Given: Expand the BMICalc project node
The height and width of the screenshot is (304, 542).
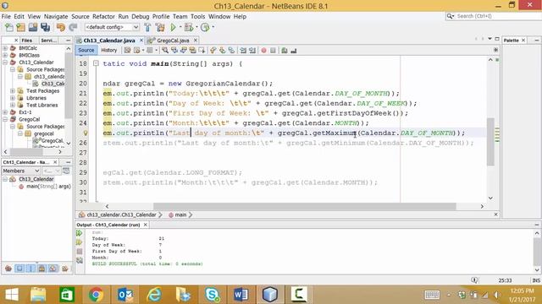Looking at the screenshot, I should point(5,48).
